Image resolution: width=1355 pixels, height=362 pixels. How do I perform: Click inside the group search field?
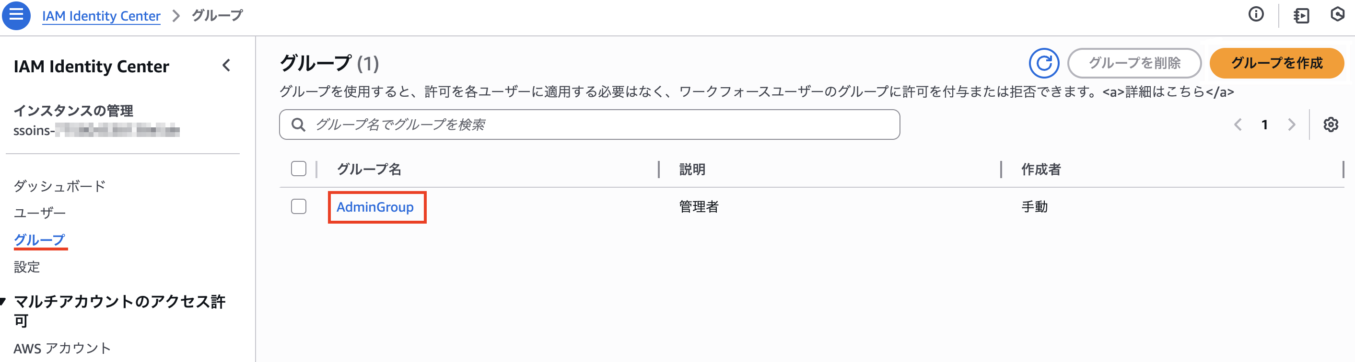[579, 124]
